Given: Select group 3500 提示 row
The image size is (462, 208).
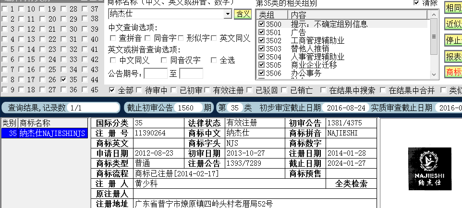Looking at the screenshot, I should tap(343, 24).
